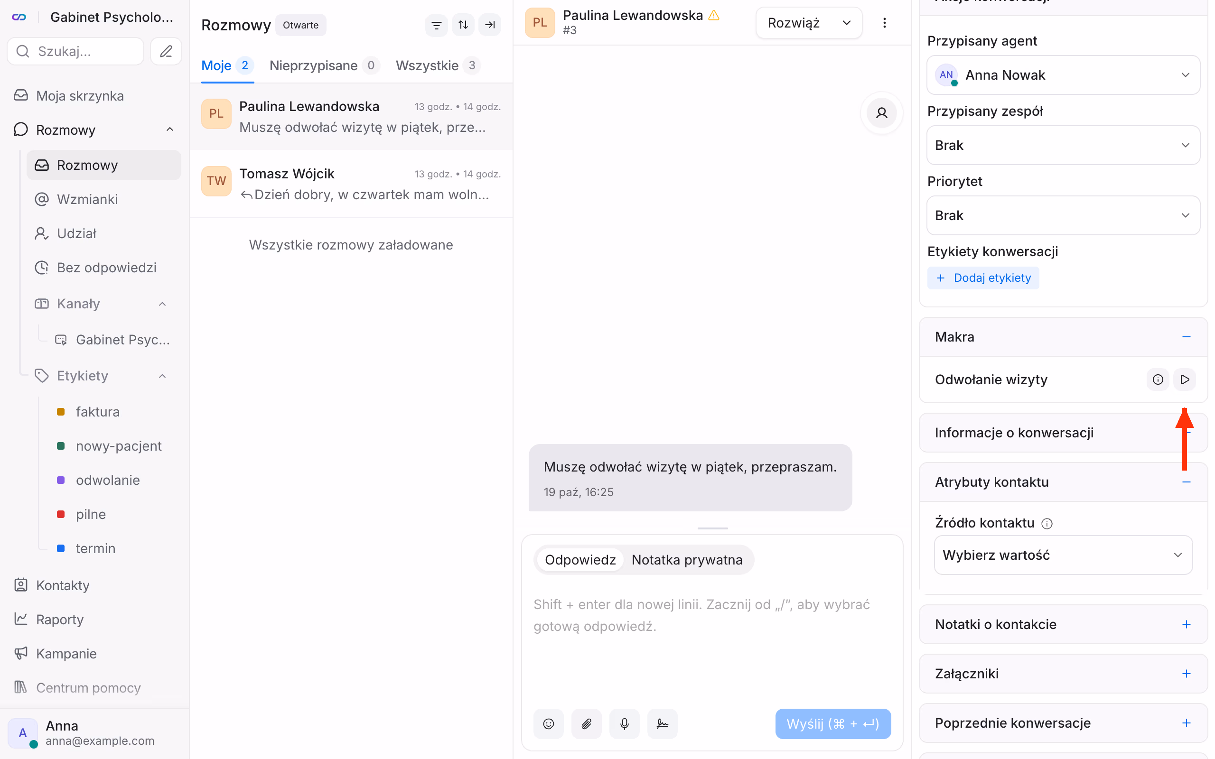Open the three-dot more options menu
Viewport: 1215px width, 759px height.
click(x=884, y=23)
